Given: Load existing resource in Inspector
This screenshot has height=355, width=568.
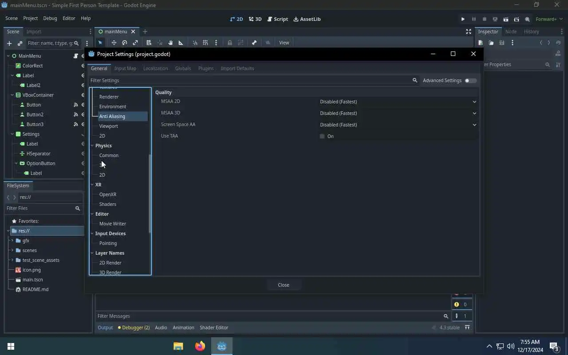Looking at the screenshot, I should pyautogui.click(x=491, y=43).
